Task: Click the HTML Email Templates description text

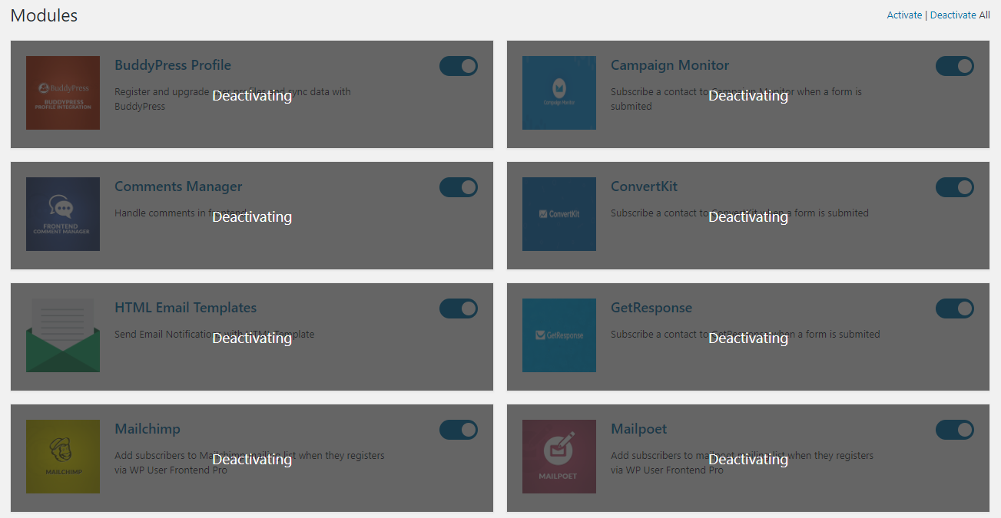Action: [x=214, y=334]
